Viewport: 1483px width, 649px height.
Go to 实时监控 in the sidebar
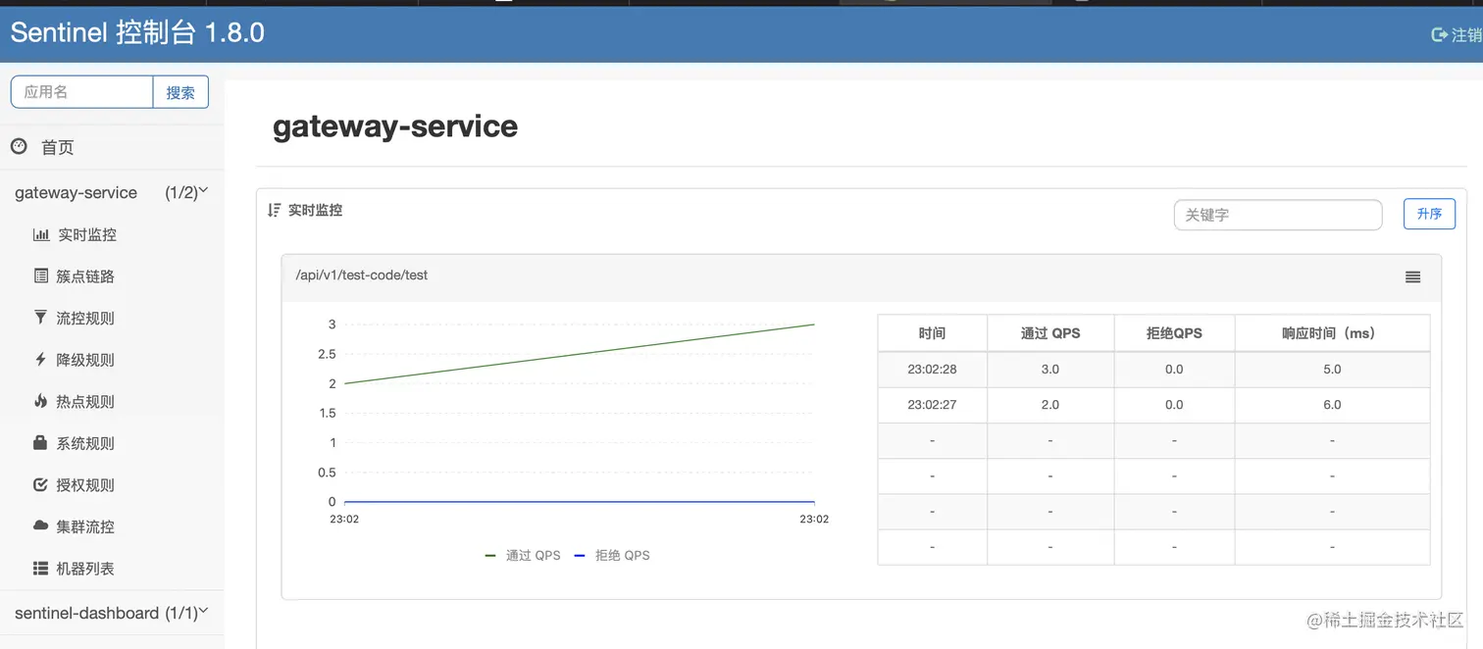click(87, 235)
